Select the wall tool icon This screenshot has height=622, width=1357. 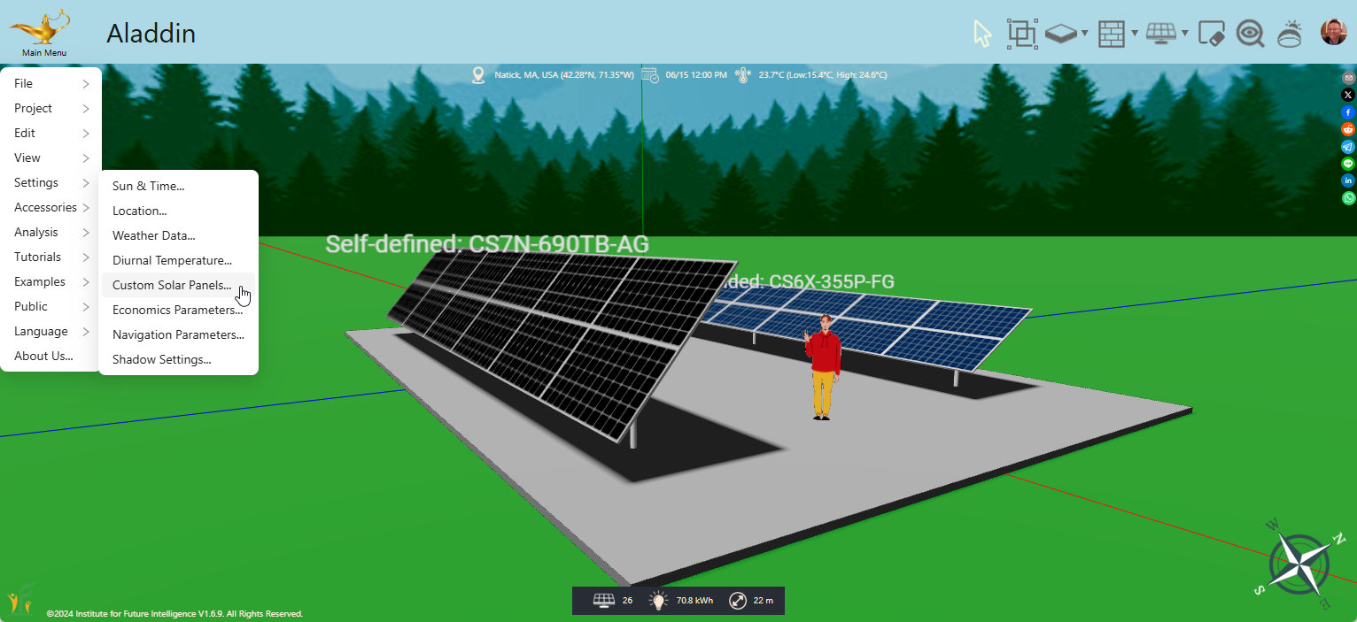(x=1111, y=34)
